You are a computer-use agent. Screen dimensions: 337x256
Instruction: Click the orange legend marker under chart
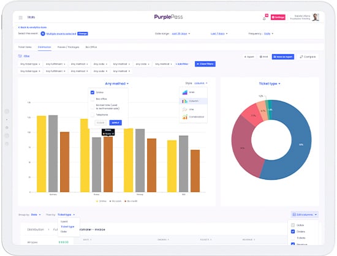126,201
